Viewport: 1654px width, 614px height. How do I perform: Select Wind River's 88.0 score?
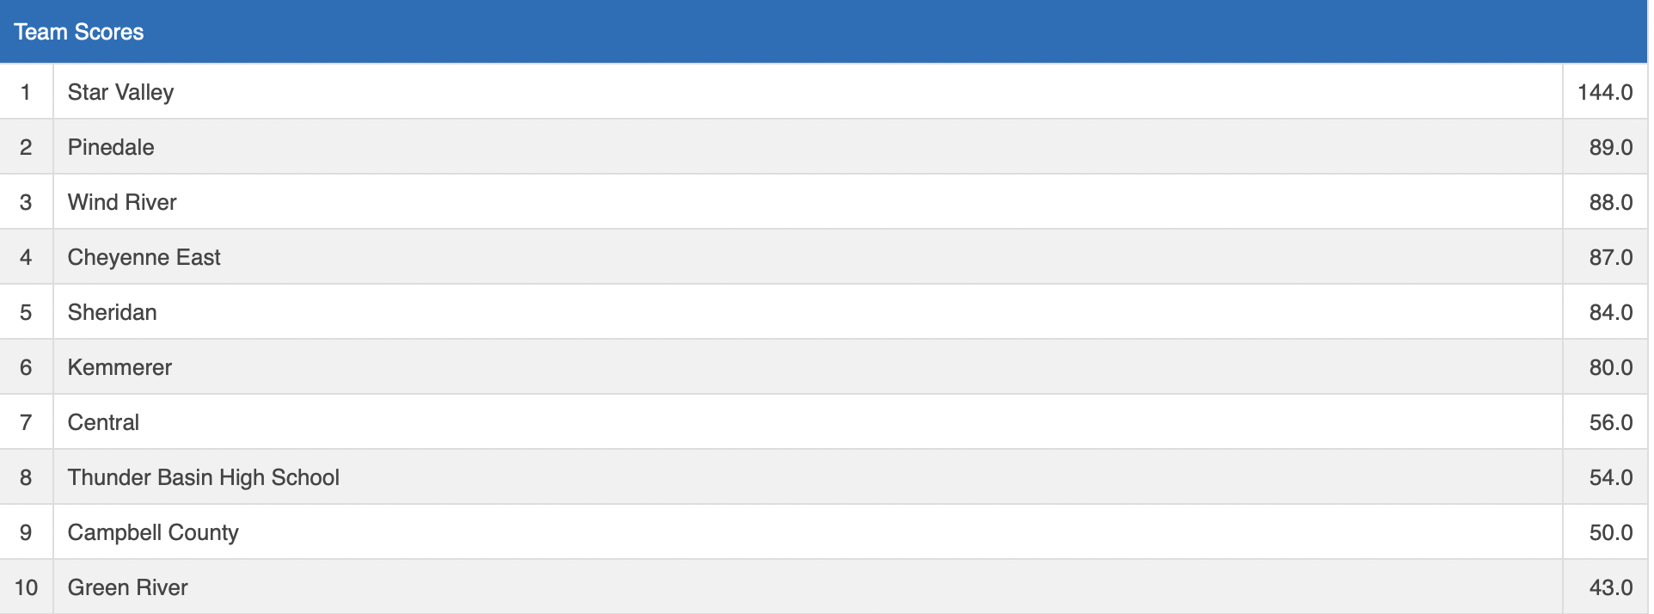1610,202
